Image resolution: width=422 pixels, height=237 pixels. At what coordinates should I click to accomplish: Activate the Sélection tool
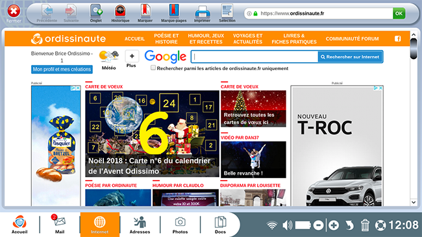[x=227, y=13]
